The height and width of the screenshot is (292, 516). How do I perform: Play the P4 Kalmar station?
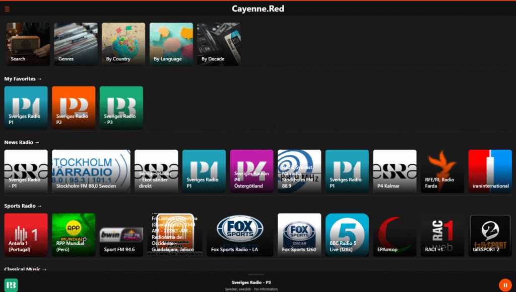click(395, 171)
